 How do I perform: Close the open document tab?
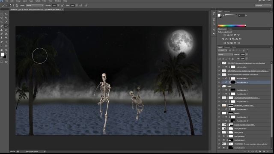click(63, 9)
